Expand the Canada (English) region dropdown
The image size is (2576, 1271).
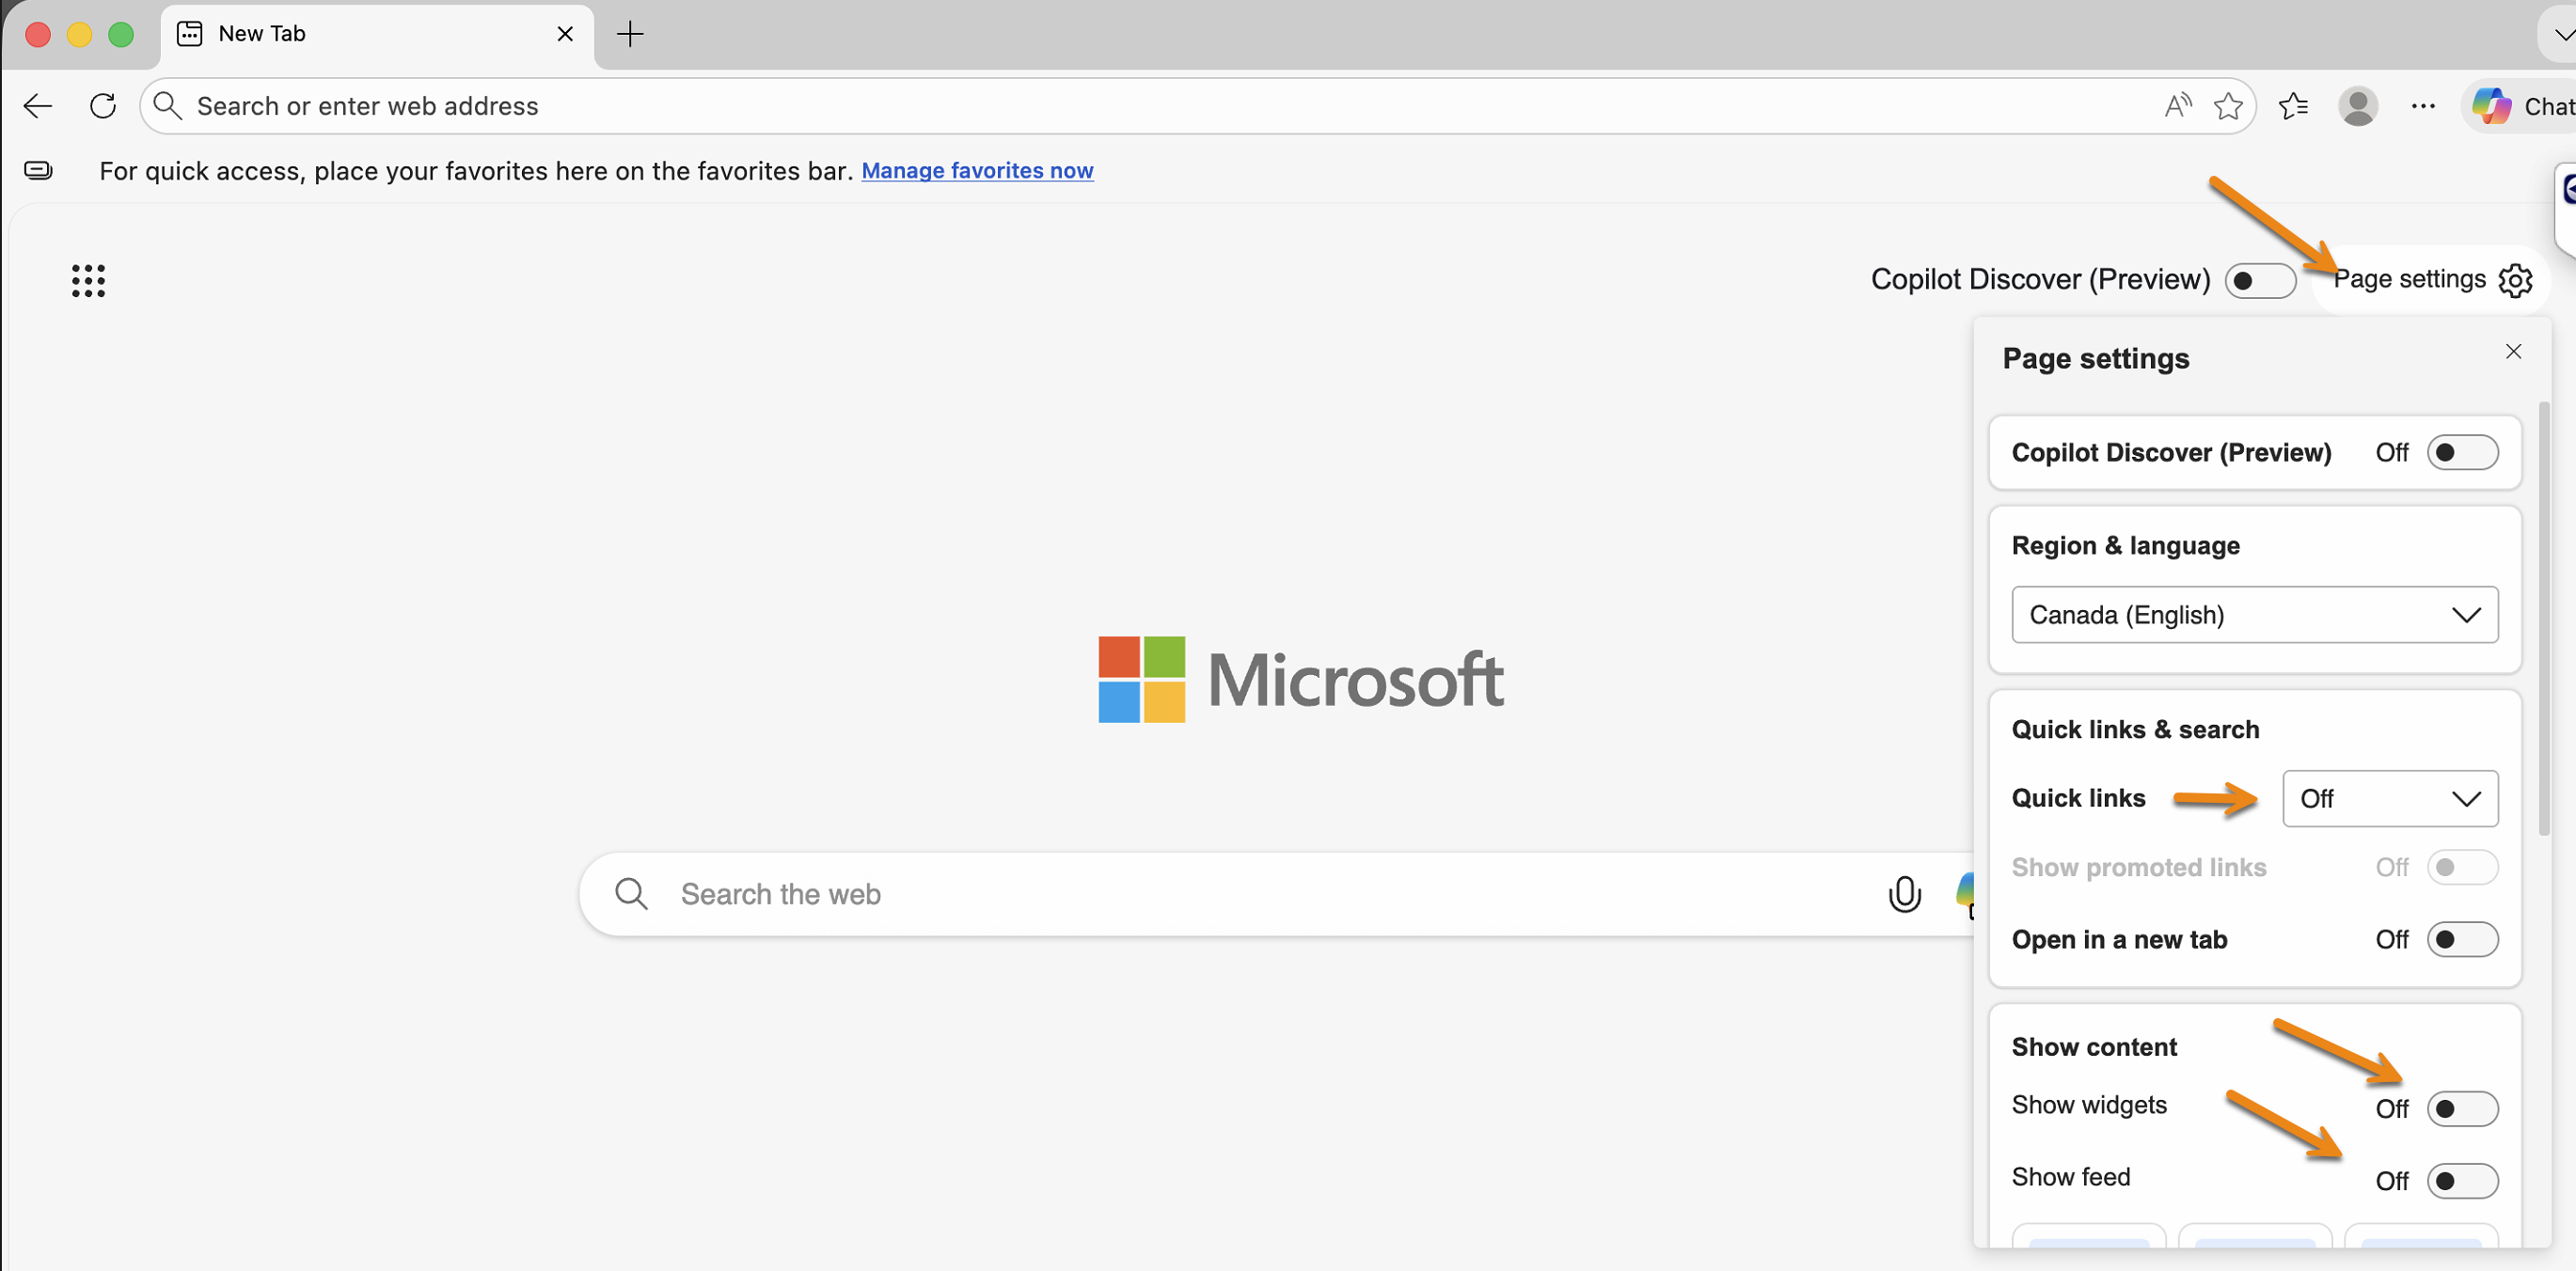(x=2254, y=615)
